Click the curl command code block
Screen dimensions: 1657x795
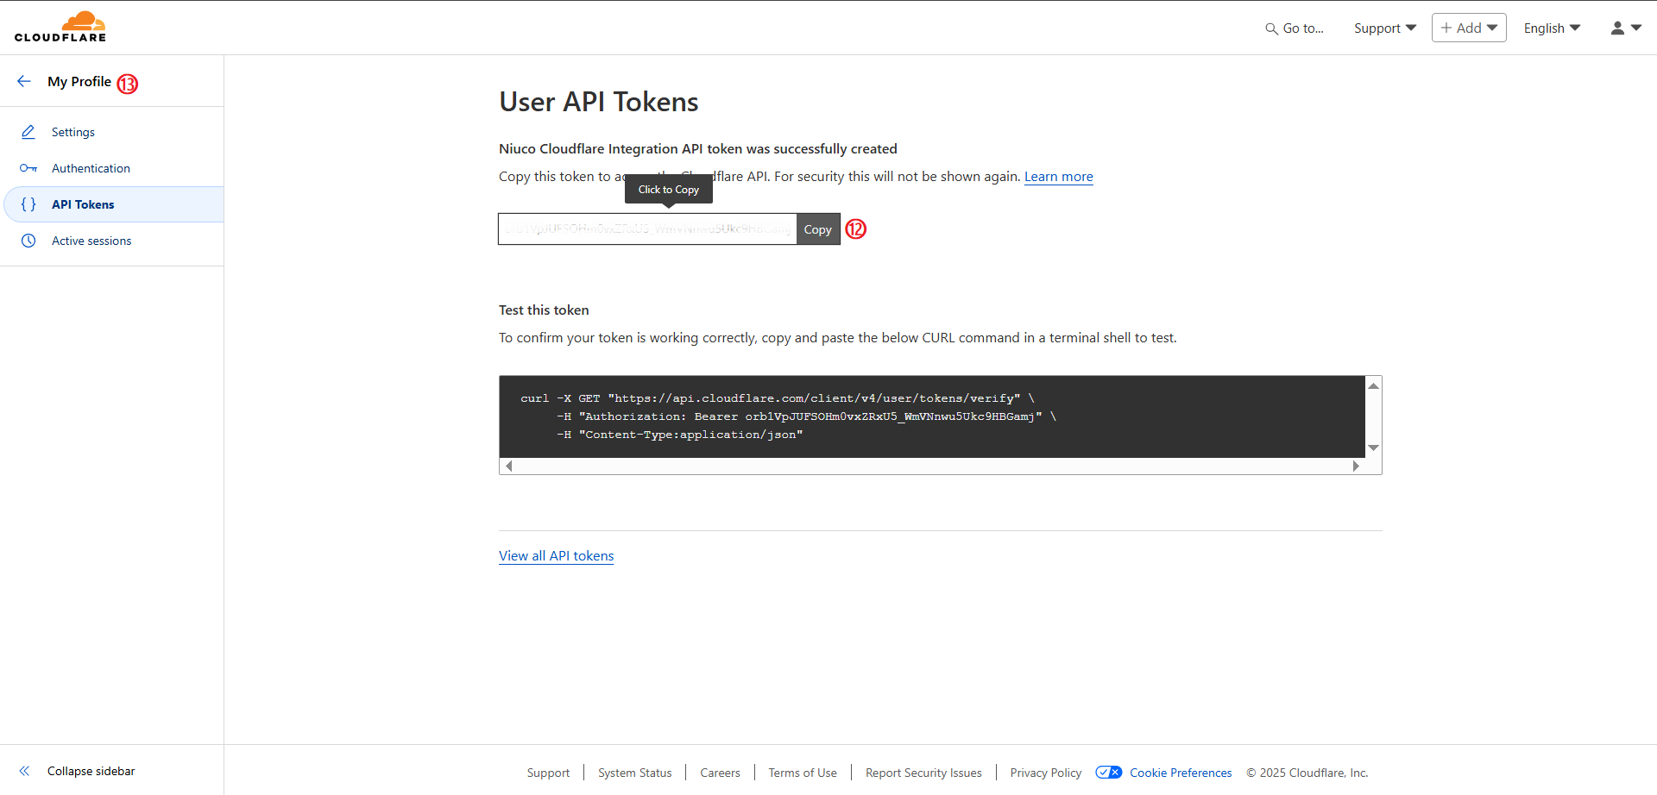click(x=932, y=416)
